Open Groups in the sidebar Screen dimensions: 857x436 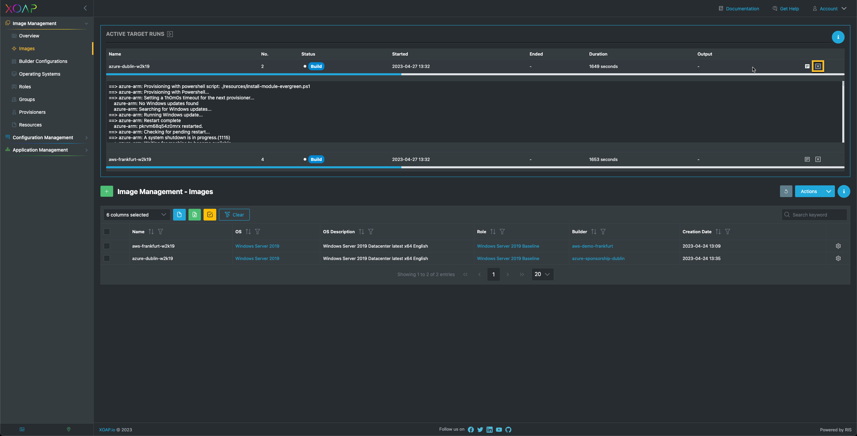click(x=27, y=99)
